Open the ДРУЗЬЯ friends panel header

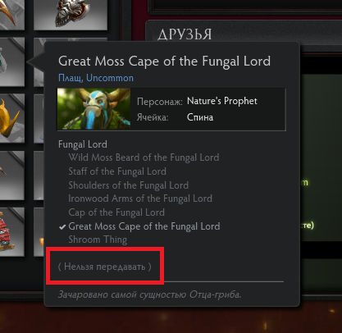(185, 34)
